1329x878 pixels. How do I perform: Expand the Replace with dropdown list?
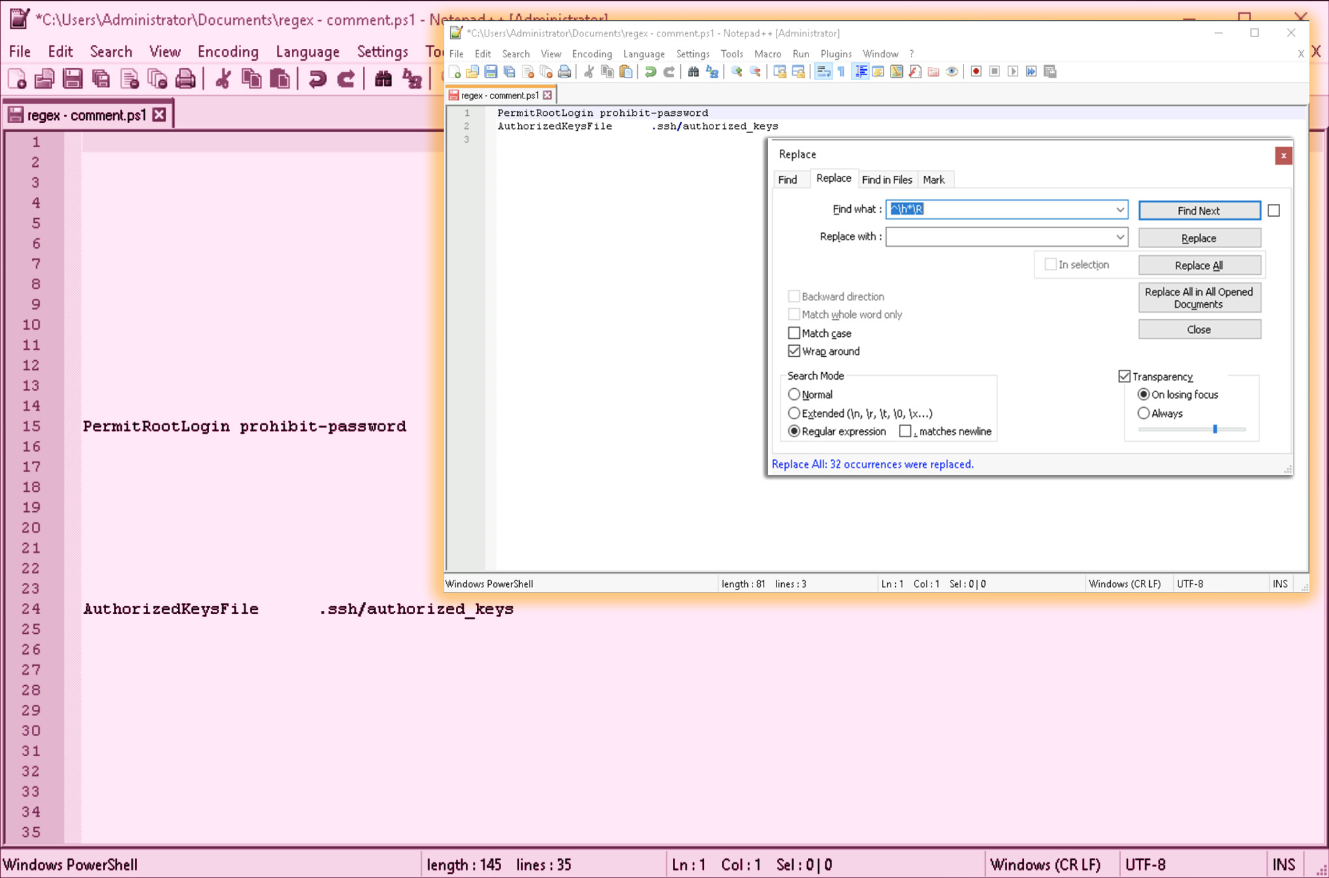coord(1120,236)
